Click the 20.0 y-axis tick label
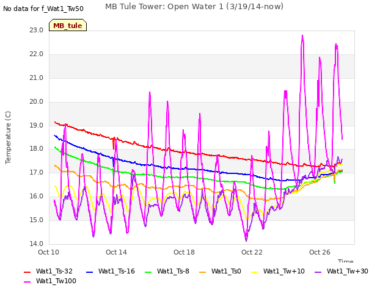 (x=37, y=102)
